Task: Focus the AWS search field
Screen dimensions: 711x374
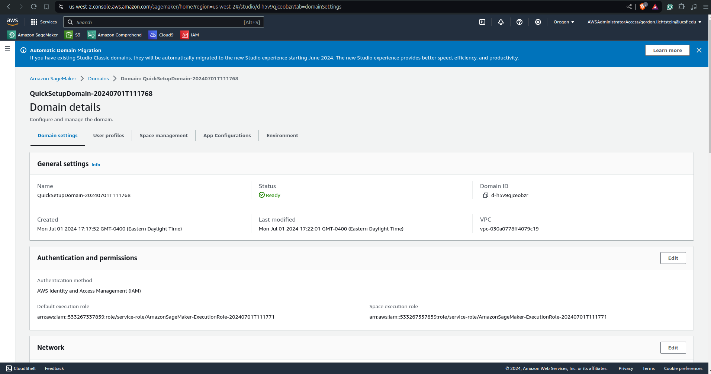Action: click(164, 22)
